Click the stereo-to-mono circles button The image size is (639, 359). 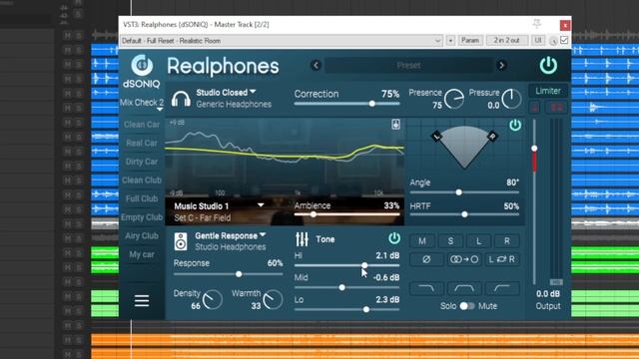coord(464,259)
